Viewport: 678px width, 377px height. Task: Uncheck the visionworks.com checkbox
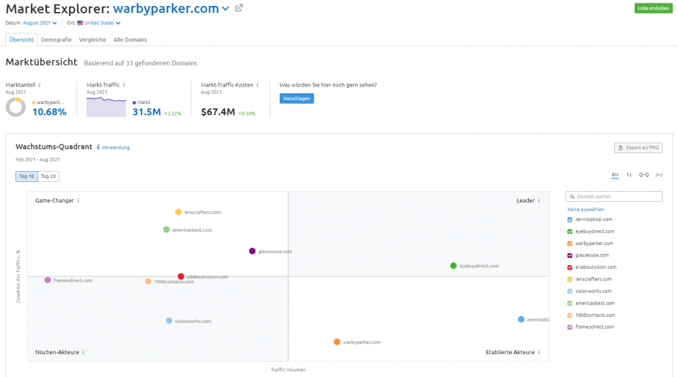point(569,291)
